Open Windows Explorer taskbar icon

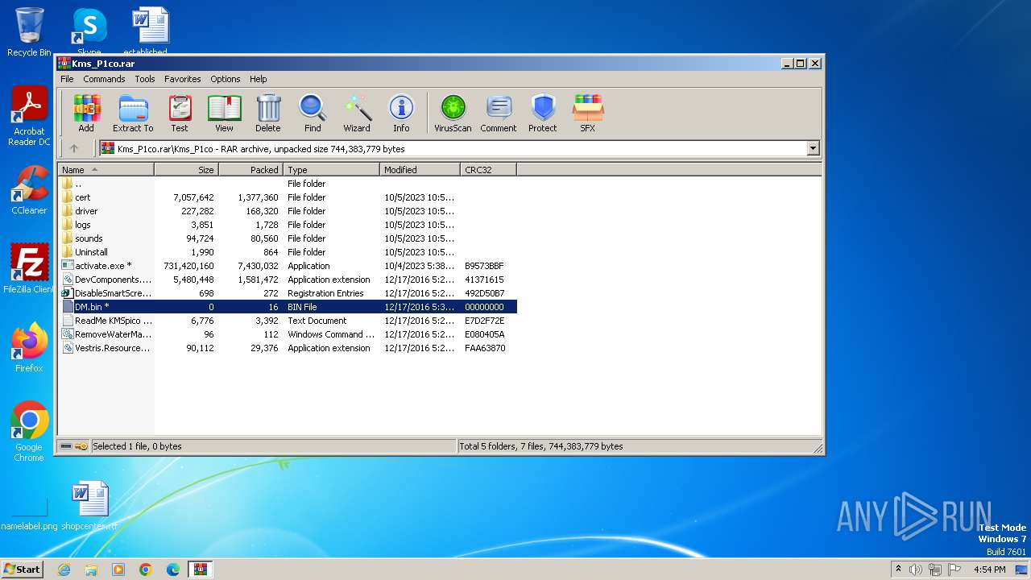[91, 570]
